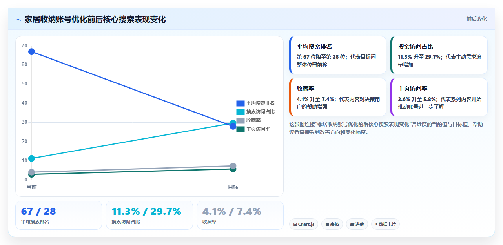Click the text 2.6% 升至 5.8%
503x245 pixels.
pos(417,99)
